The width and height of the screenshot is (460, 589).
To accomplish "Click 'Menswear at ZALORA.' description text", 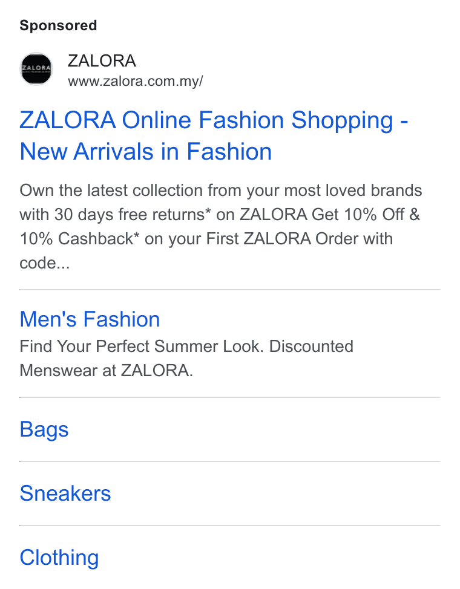I will click(106, 371).
